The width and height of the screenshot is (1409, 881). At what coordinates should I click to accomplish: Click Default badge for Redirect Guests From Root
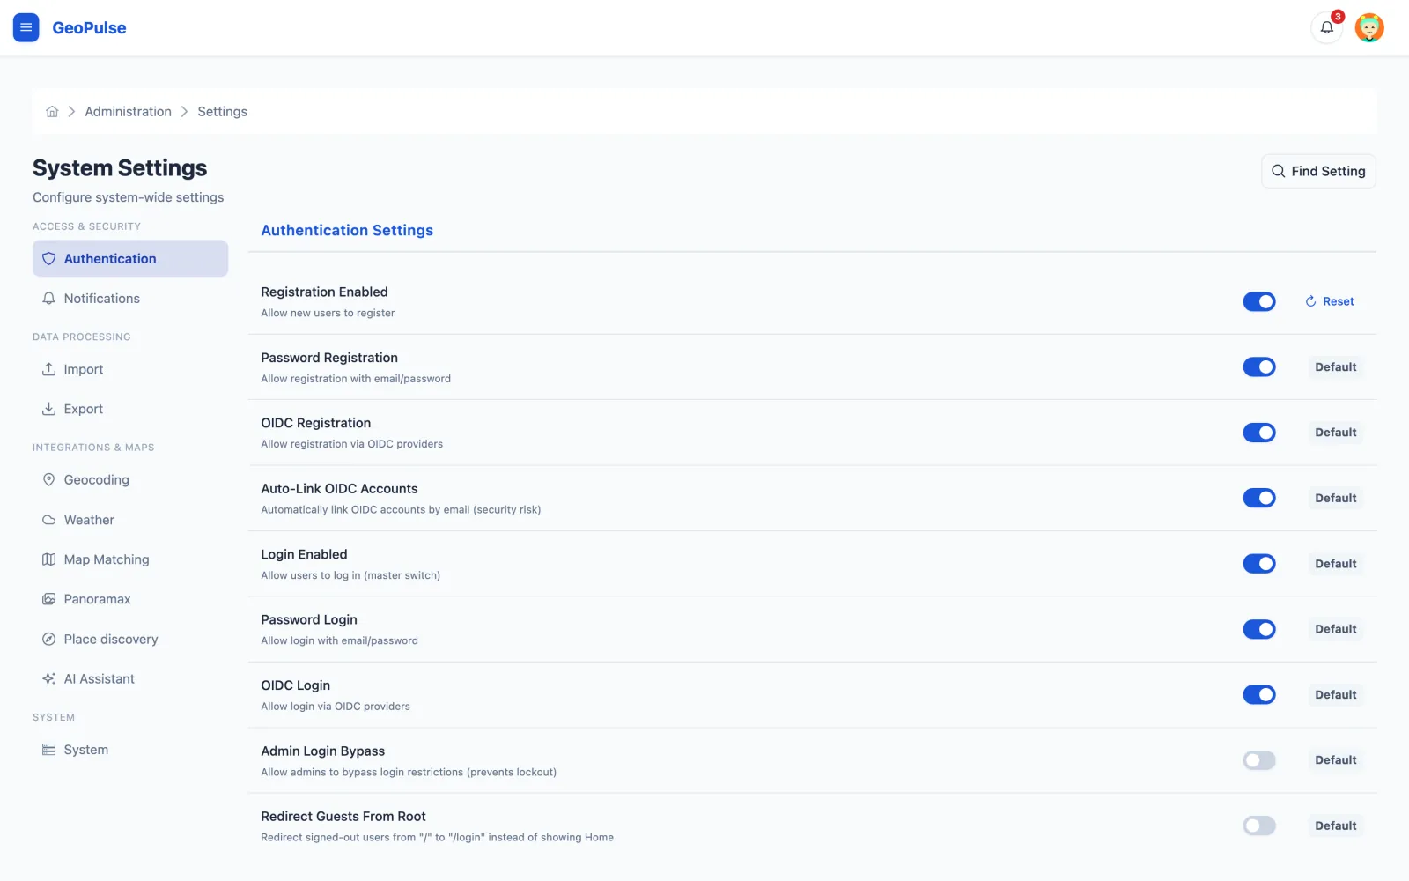point(1336,826)
